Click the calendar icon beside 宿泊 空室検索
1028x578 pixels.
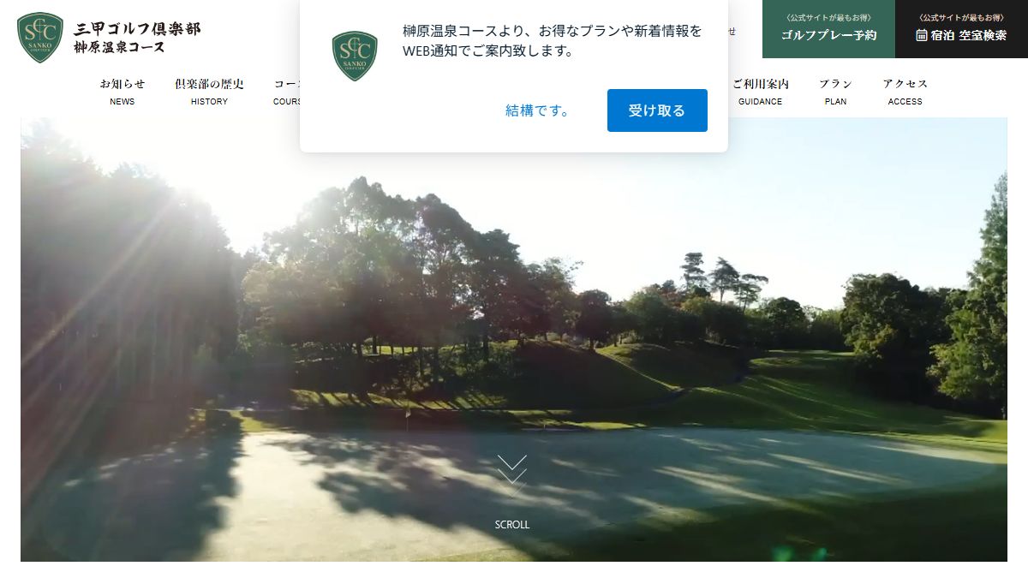click(x=922, y=35)
